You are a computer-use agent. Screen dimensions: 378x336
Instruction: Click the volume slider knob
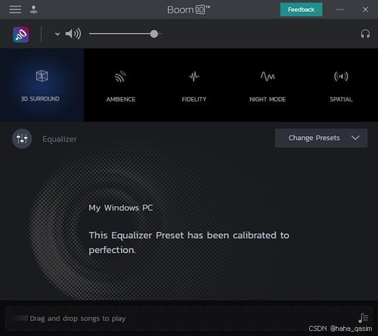point(154,34)
